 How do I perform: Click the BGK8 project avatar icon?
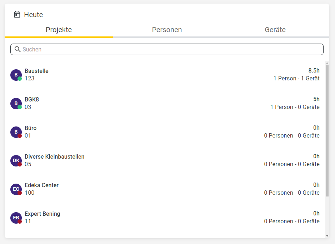[x=16, y=104]
